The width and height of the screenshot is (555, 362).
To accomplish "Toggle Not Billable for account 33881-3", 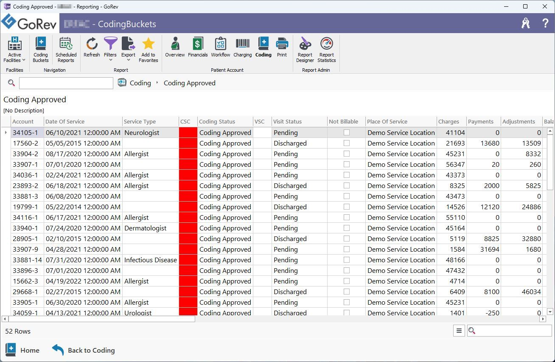I will [347, 196].
